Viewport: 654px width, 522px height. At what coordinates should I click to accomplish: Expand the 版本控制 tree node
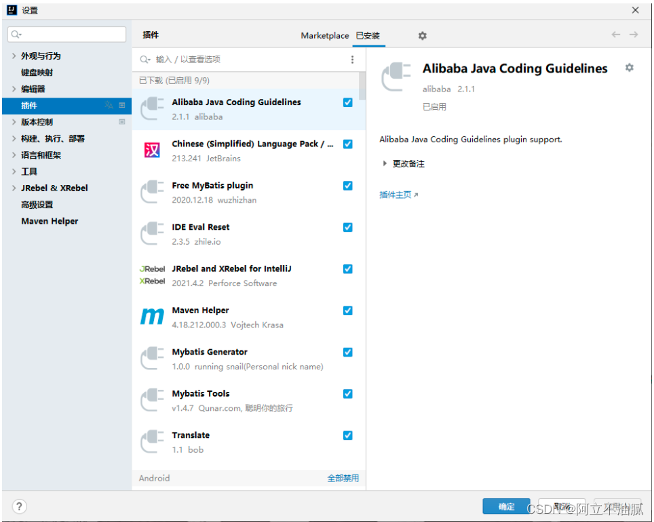coord(14,122)
